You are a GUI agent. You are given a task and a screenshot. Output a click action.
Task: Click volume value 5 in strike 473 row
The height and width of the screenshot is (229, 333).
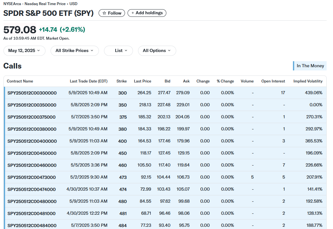click(x=252, y=177)
